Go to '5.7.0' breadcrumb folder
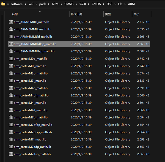 [x=82, y=4]
